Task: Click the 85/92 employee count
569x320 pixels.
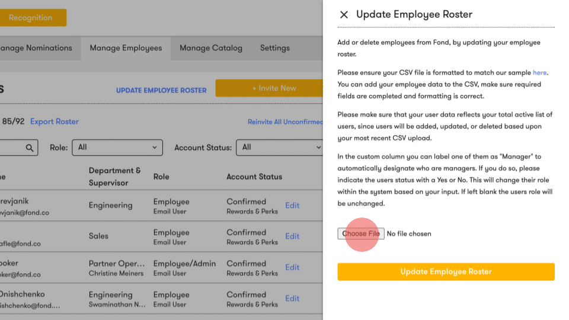Action: (x=13, y=121)
